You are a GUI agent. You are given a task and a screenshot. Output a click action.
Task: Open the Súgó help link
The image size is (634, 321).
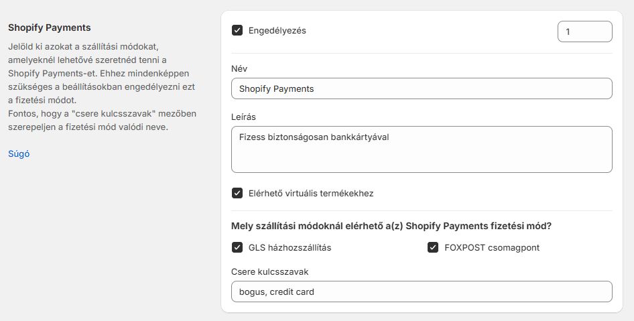pyautogui.click(x=19, y=153)
